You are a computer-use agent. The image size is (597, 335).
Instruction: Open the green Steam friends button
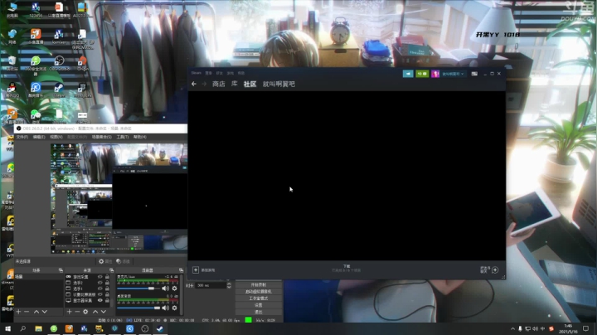(x=422, y=74)
